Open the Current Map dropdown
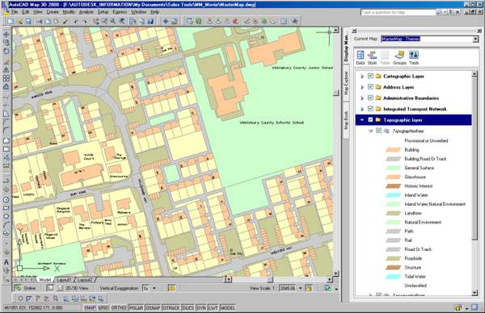Screen dimensions: 485x313 pyautogui.click(x=475, y=39)
